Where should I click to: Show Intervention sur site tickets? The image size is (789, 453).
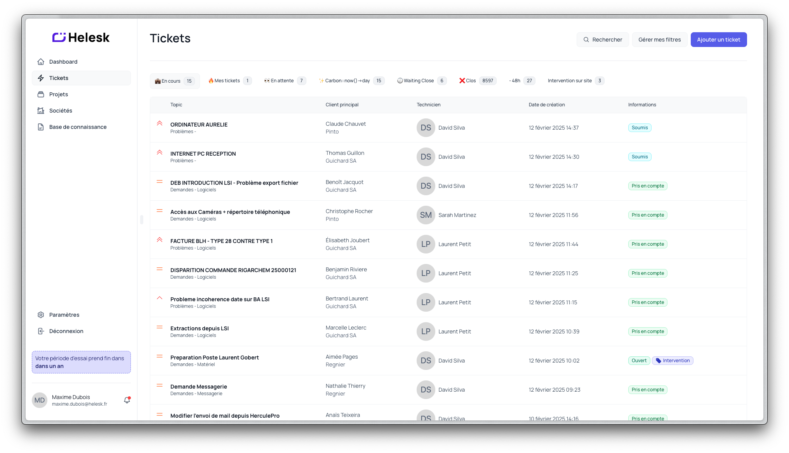point(575,81)
